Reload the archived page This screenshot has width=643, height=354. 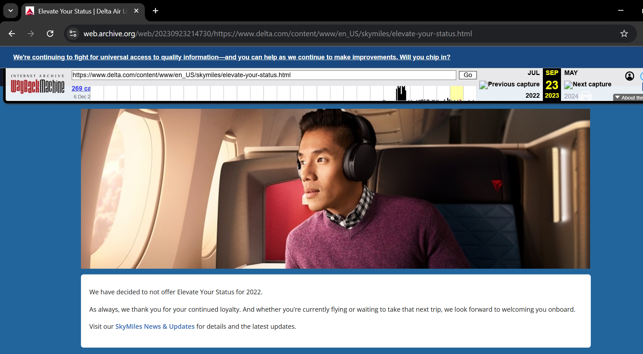click(x=50, y=34)
